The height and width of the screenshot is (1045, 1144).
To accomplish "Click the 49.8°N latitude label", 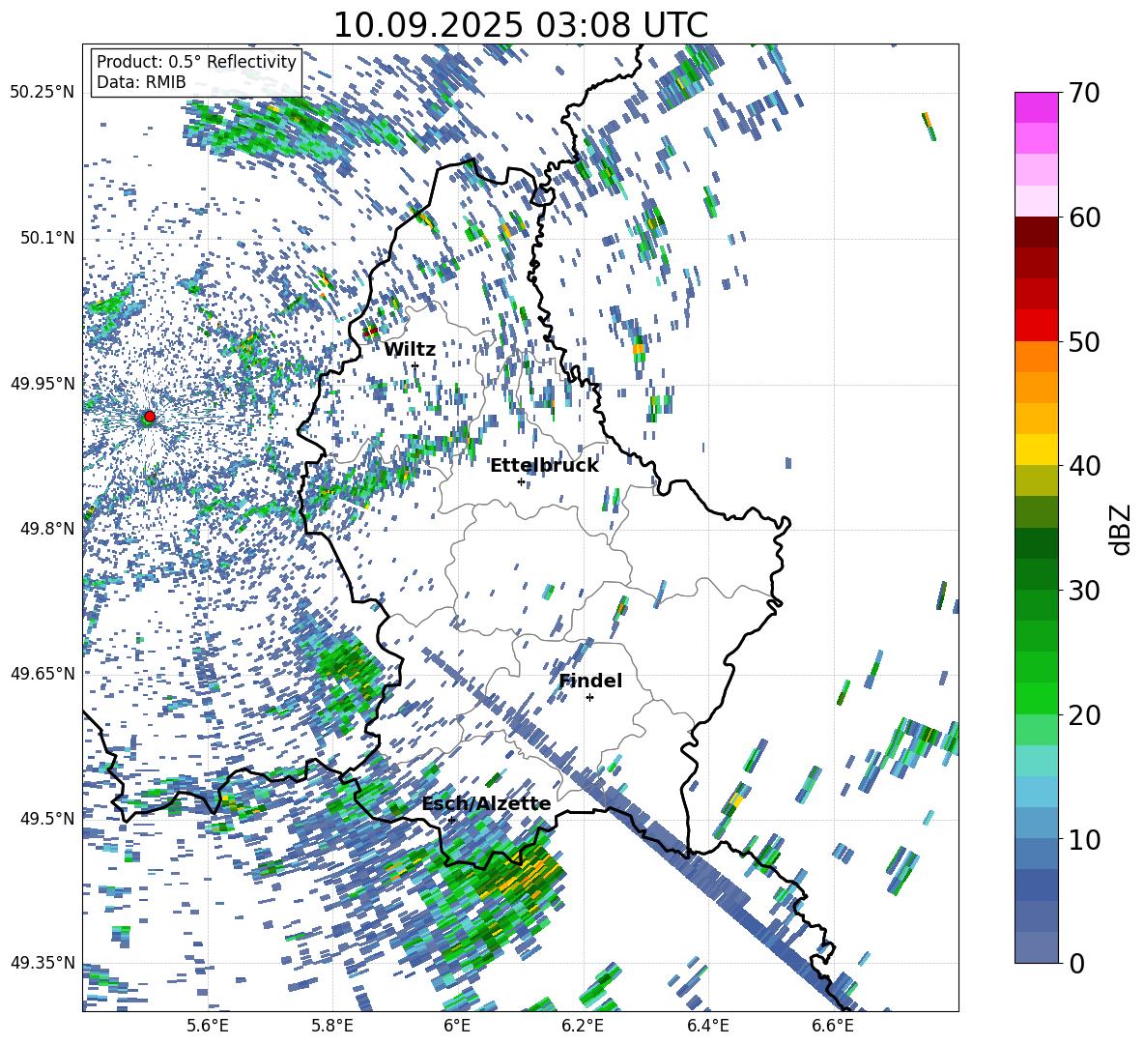I will coord(46,529).
